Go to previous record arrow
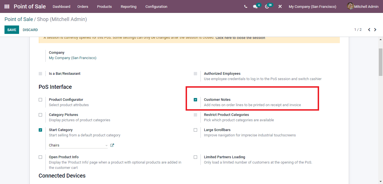383x184 pixels. click(369, 30)
